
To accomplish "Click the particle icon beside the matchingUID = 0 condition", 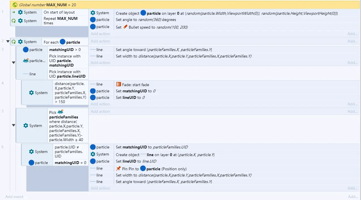I will 31,163.
